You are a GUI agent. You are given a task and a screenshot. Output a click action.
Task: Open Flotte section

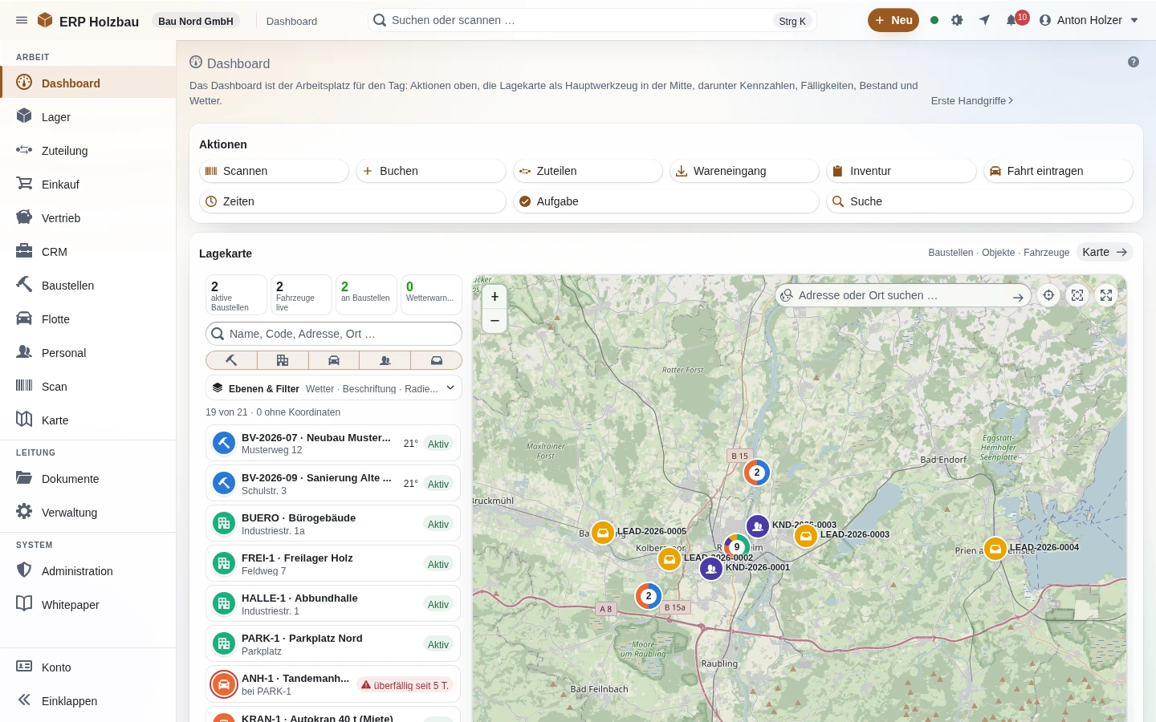tap(88, 319)
